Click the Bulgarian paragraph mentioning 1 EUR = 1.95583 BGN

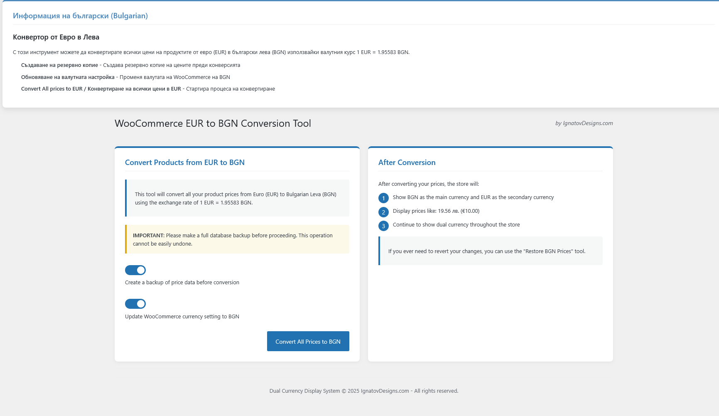pos(211,52)
